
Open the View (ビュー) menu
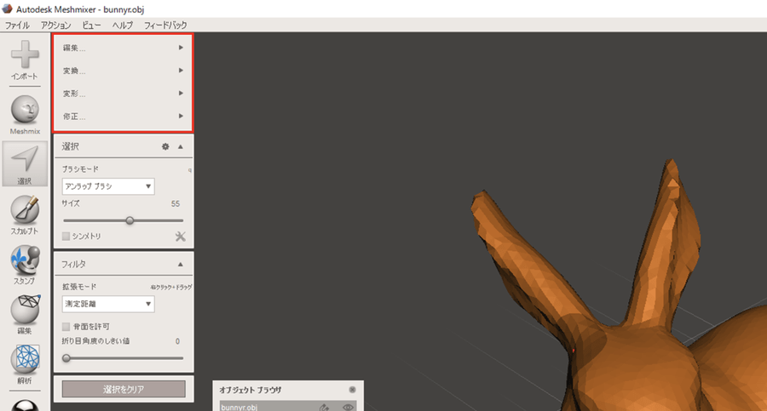[91, 25]
